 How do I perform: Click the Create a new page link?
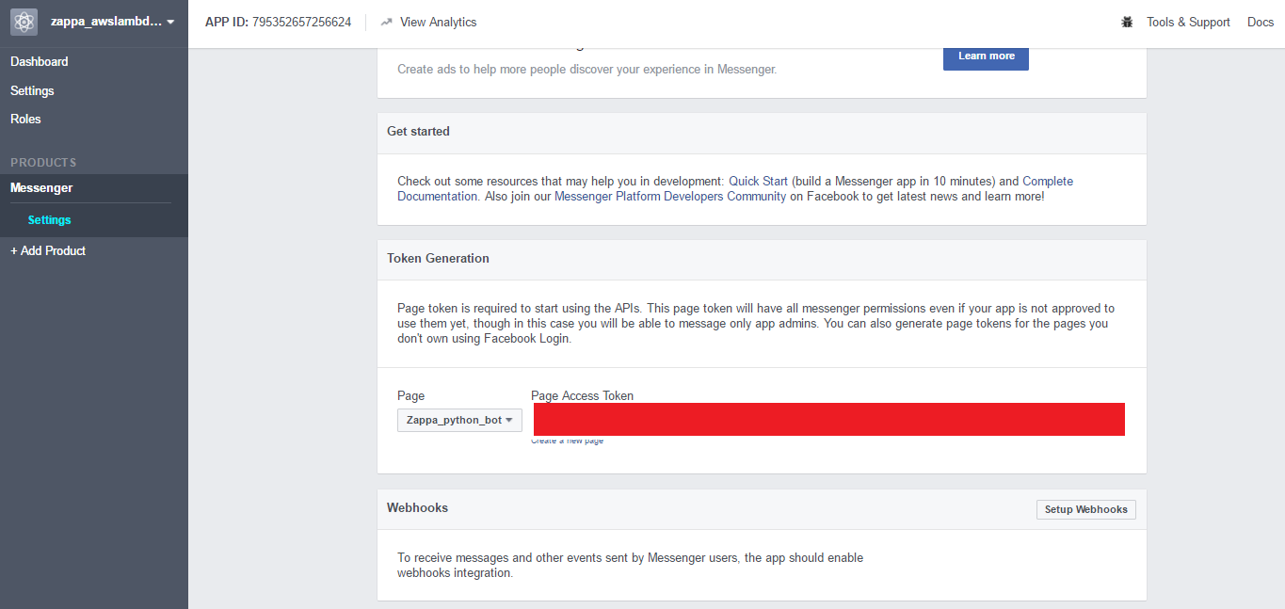[567, 441]
